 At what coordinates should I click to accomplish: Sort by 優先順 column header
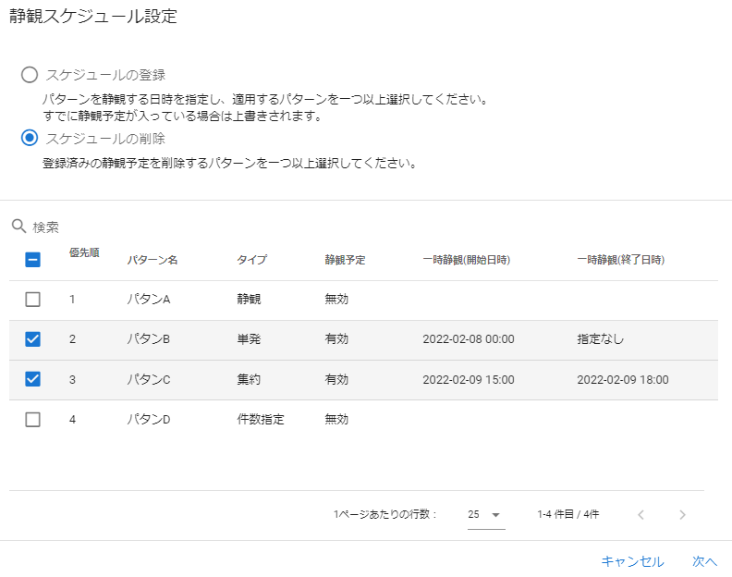pos(84,252)
